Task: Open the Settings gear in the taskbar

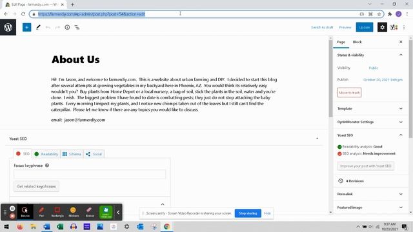Action: coord(126,226)
